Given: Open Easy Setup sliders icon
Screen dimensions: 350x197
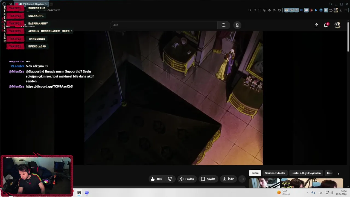Looking at the screenshot, I should 346,10.
